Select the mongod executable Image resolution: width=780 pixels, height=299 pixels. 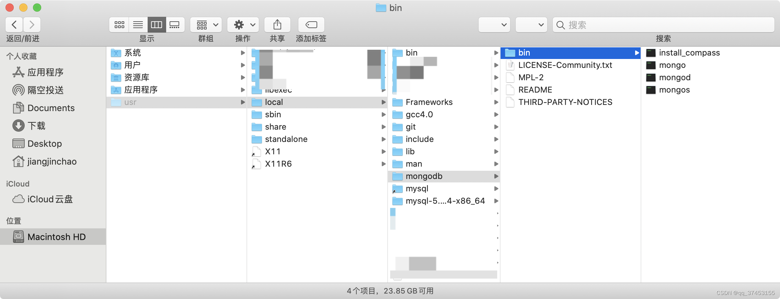coord(711,77)
